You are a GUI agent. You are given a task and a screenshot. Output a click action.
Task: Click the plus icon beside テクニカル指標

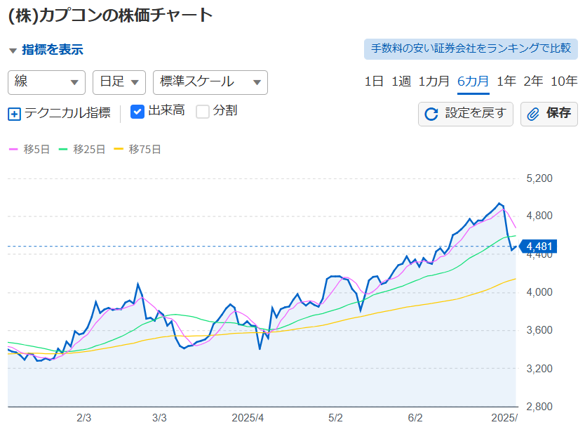click(x=14, y=114)
